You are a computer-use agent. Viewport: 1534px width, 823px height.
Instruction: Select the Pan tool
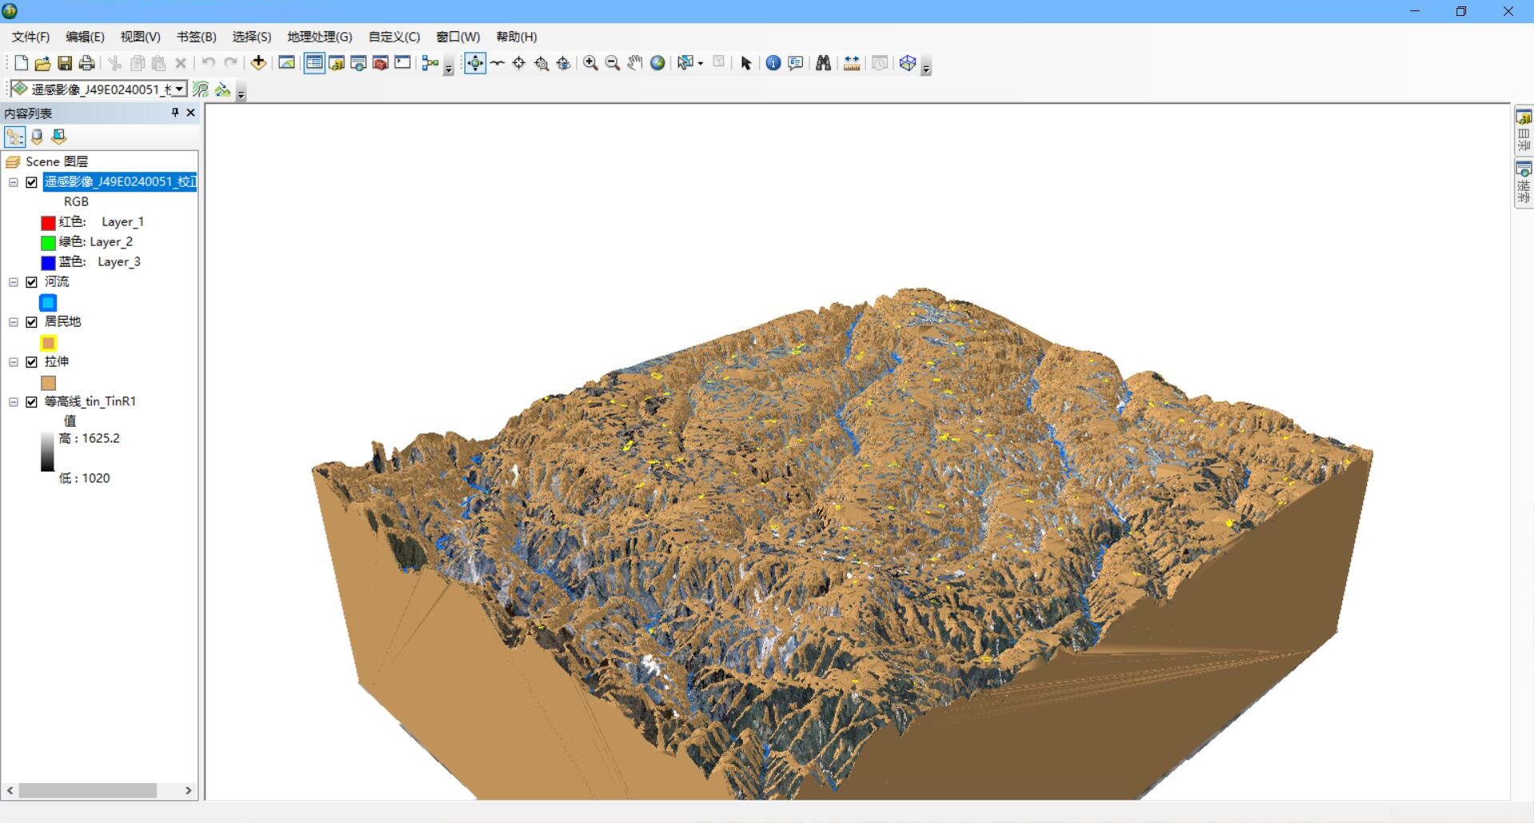click(x=634, y=63)
